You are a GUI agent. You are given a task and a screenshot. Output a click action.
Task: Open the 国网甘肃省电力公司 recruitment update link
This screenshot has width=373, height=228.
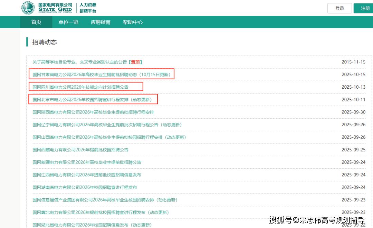click(102, 75)
